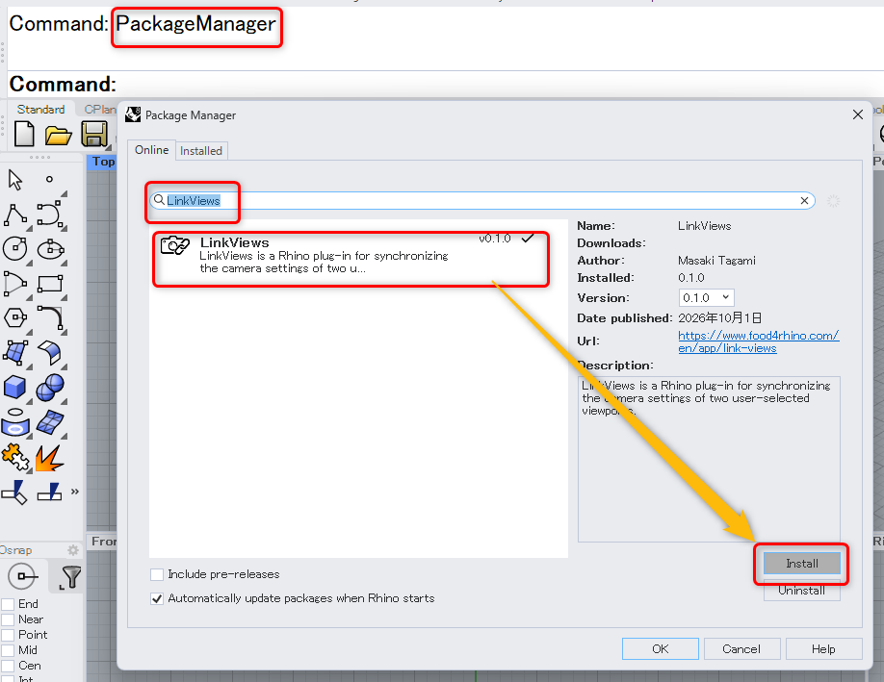Show more left toolbar tools

tap(75, 492)
